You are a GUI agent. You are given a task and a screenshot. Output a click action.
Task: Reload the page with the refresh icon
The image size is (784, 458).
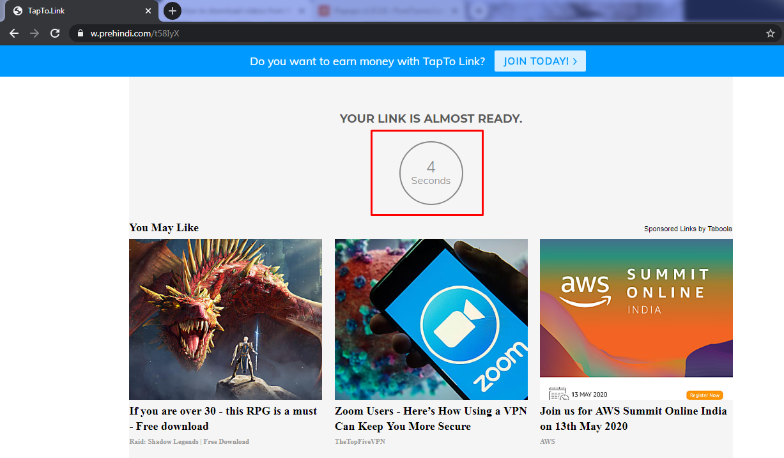[55, 33]
